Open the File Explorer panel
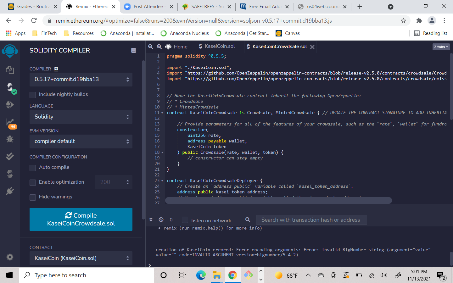The width and height of the screenshot is (453, 283). click(x=10, y=70)
